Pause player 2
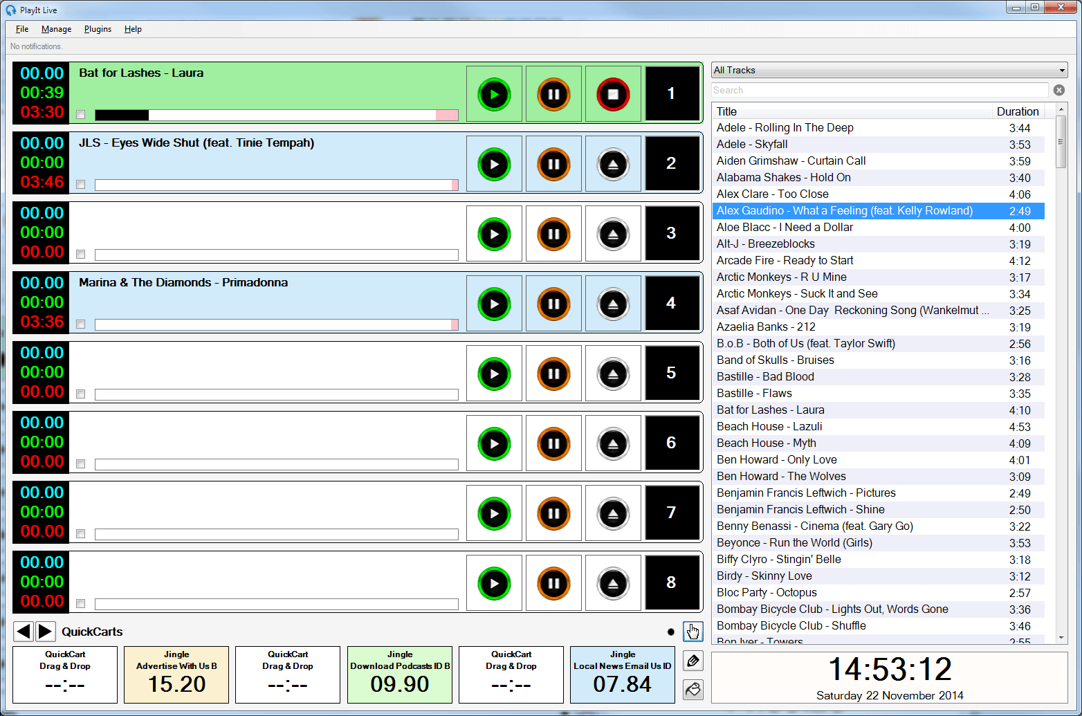This screenshot has height=716, width=1082. pyautogui.click(x=553, y=164)
